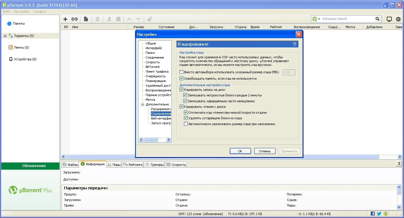Open the search engine dropdown arrow
The height and width of the screenshot is (218, 404).
(x=319, y=19)
